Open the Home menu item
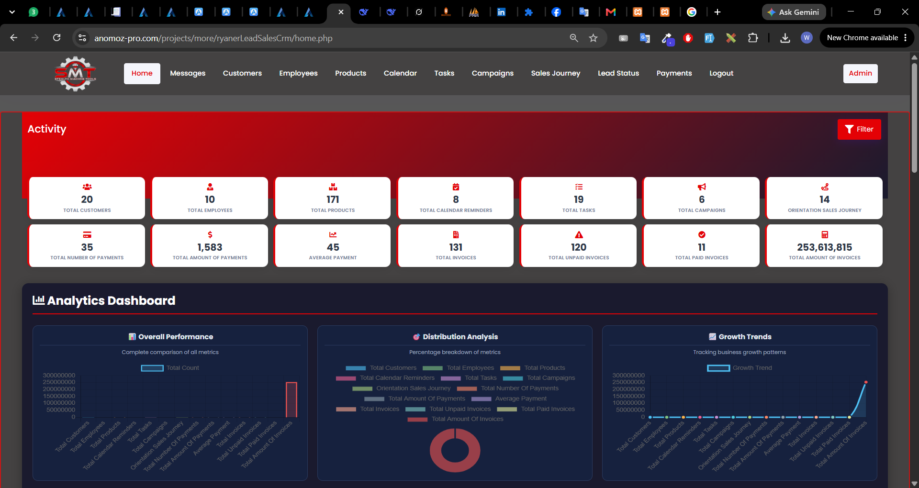The height and width of the screenshot is (488, 919). coord(142,73)
